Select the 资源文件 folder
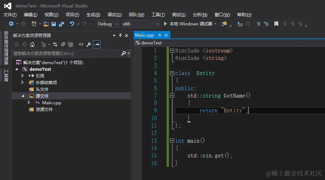 44,109
